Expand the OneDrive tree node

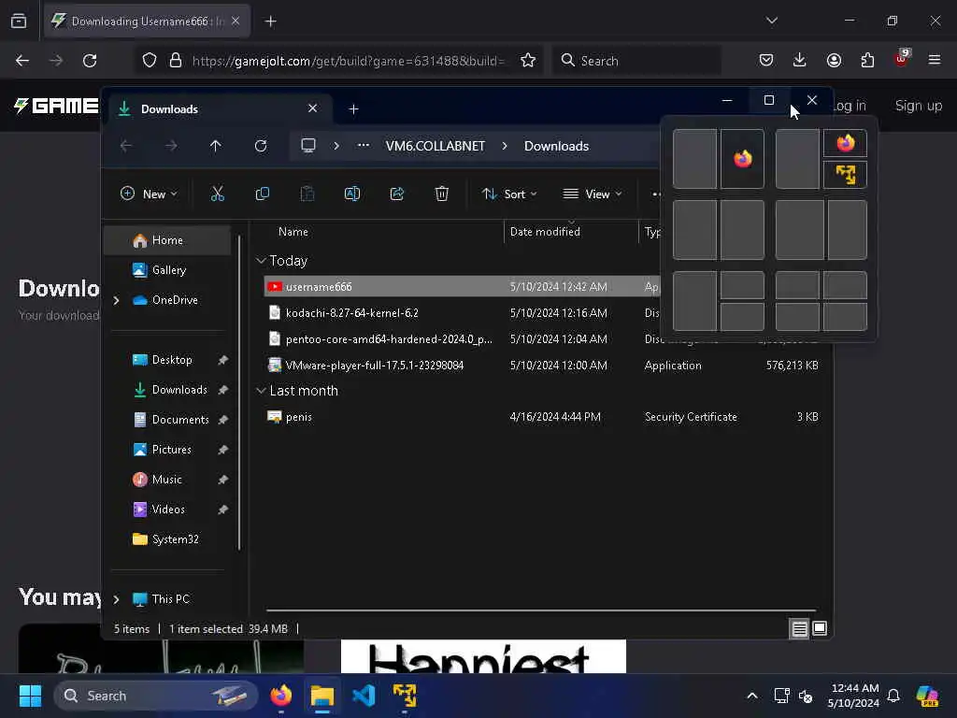pyautogui.click(x=117, y=300)
